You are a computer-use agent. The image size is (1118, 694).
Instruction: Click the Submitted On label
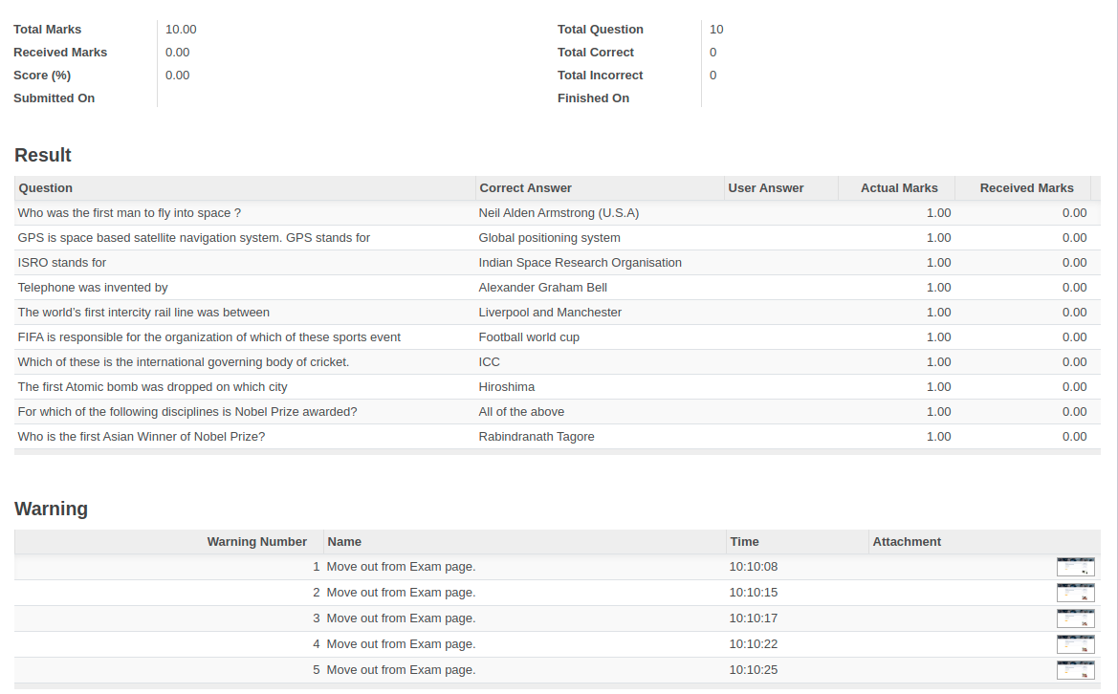tap(55, 98)
